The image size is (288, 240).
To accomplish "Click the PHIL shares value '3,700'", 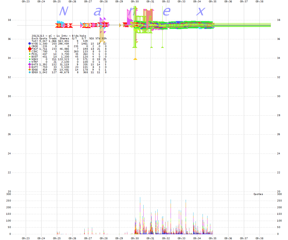I will pyautogui.click(x=65, y=54).
